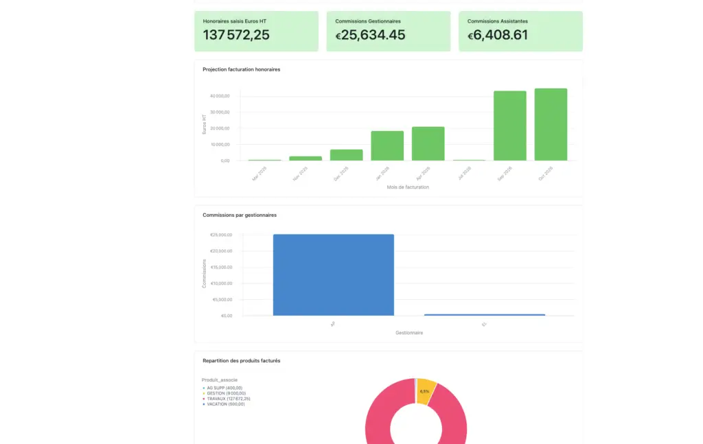Click the yellow 6.5% donut slice
Viewport: 703px width, 444px height.
(x=425, y=389)
